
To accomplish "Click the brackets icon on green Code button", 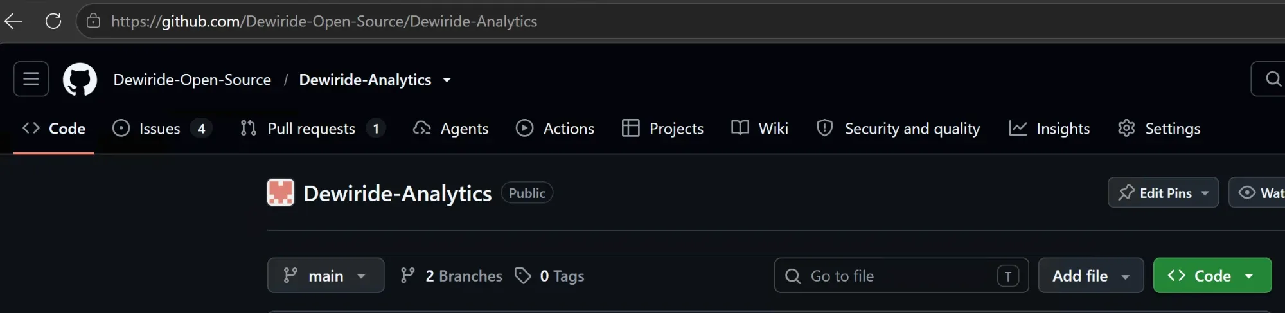I will pos(1176,275).
